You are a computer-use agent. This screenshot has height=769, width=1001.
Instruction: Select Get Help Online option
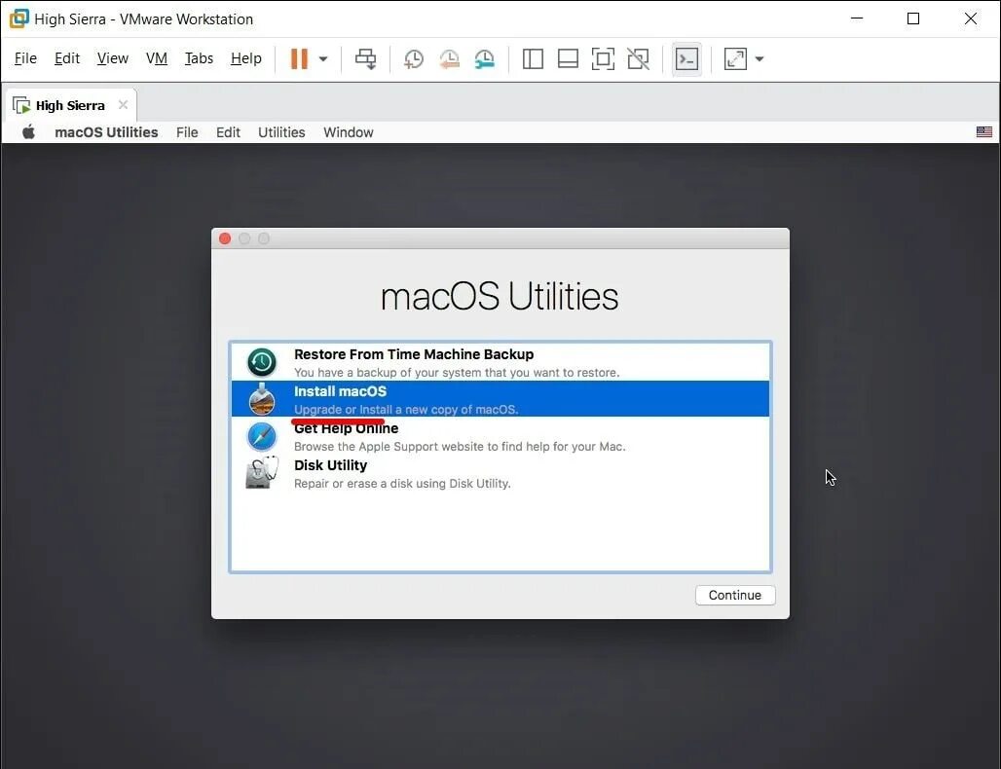pos(500,436)
